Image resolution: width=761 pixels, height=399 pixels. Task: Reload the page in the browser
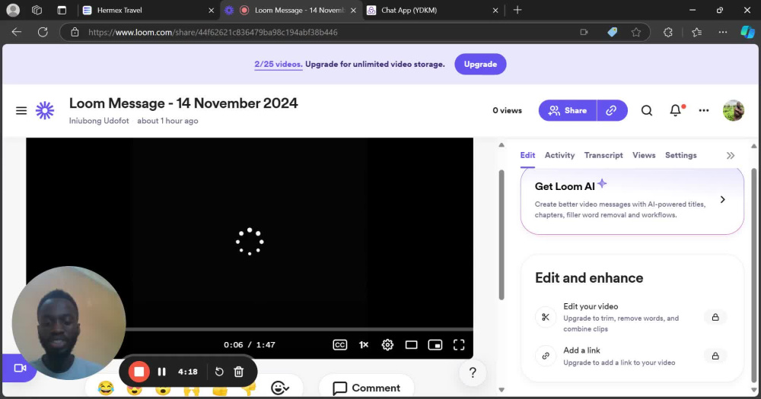coord(43,33)
